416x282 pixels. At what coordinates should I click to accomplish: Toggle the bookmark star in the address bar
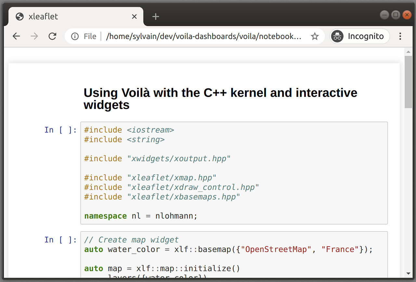pos(315,36)
